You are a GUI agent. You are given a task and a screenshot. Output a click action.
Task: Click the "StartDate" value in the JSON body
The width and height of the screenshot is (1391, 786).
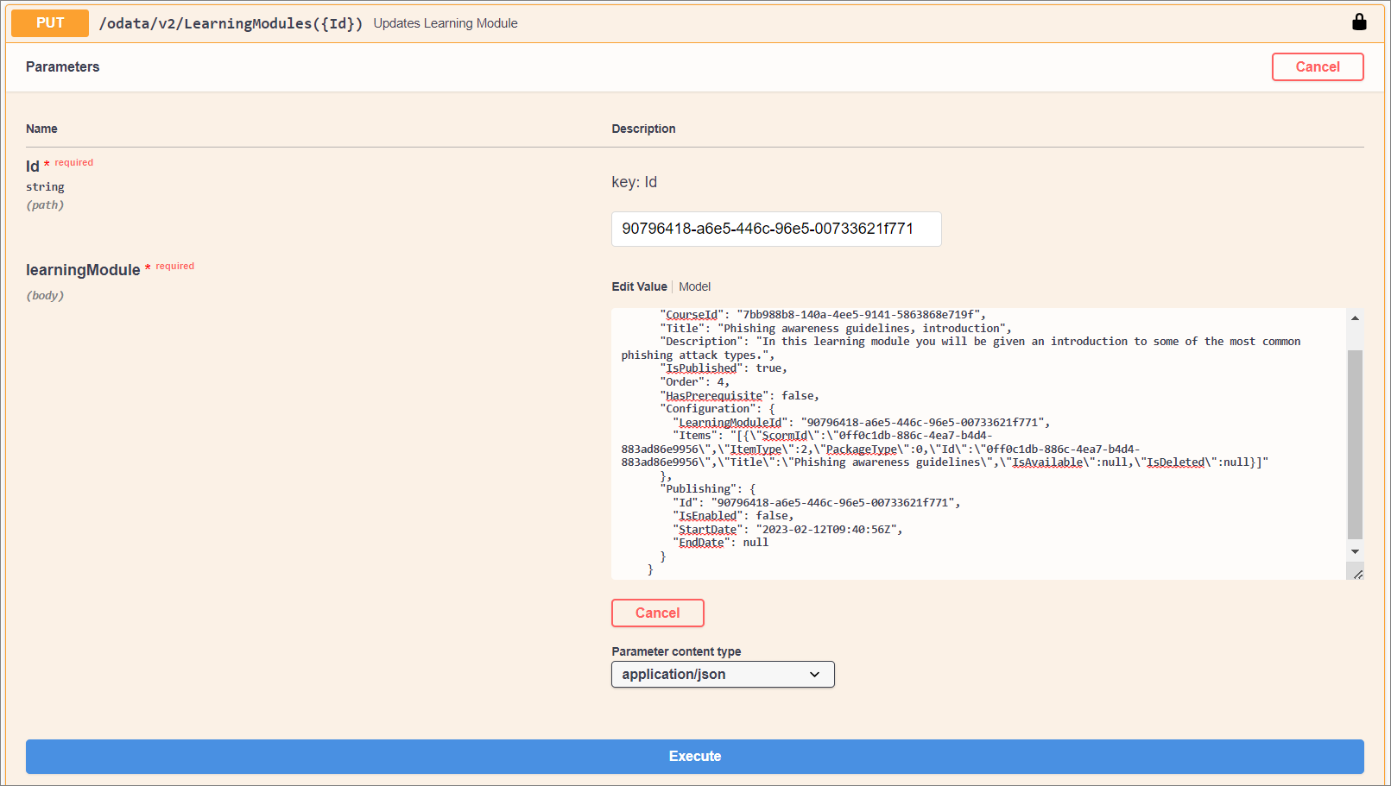(x=828, y=530)
